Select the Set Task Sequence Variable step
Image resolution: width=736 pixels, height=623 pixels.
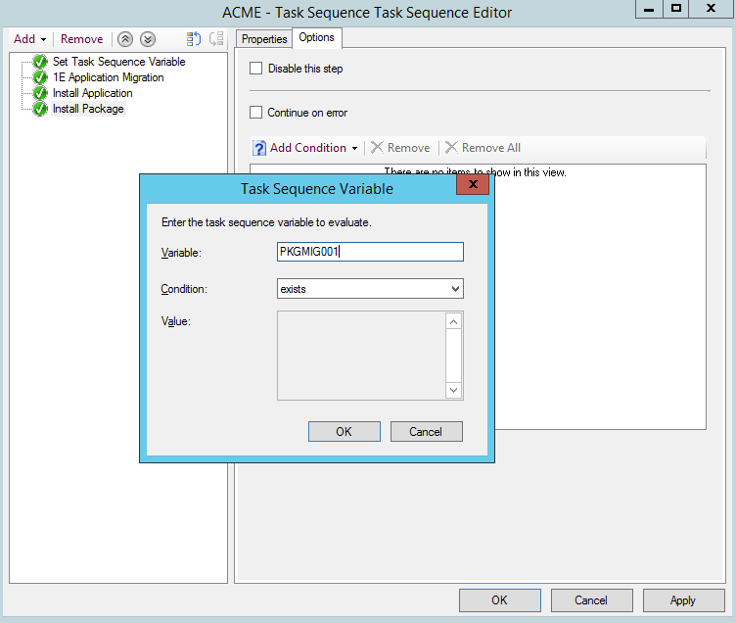pyautogui.click(x=118, y=62)
